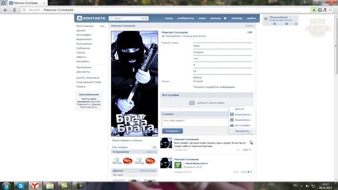Click the VKontakte logo in header
This screenshot has width=338, height=190.
point(91,18)
